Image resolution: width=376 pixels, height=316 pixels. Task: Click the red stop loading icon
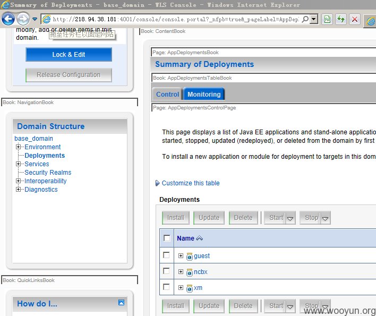pyautogui.click(x=355, y=19)
